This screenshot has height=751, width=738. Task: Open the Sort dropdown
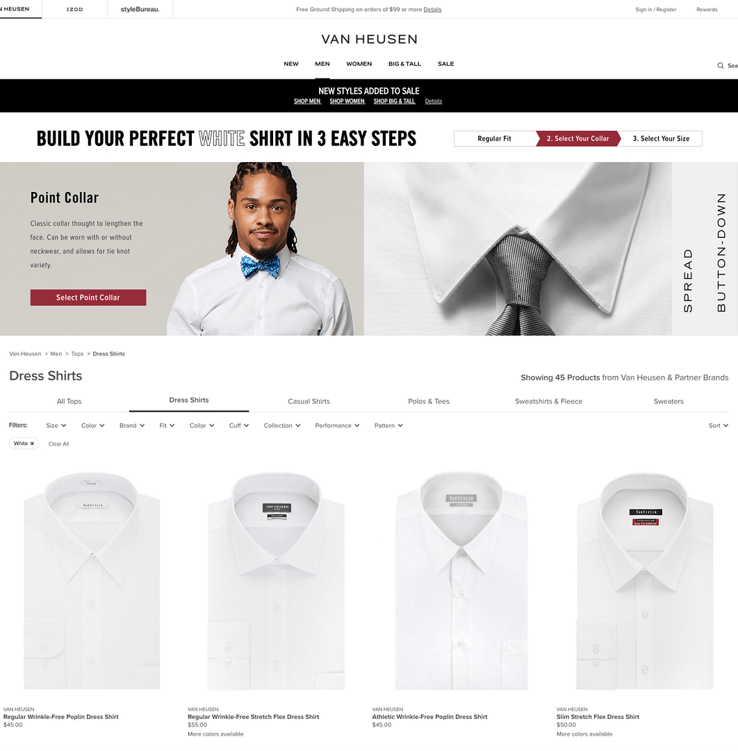719,426
